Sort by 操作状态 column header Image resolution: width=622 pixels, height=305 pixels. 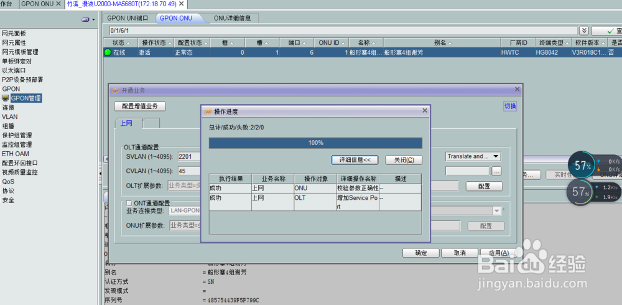tap(155, 42)
